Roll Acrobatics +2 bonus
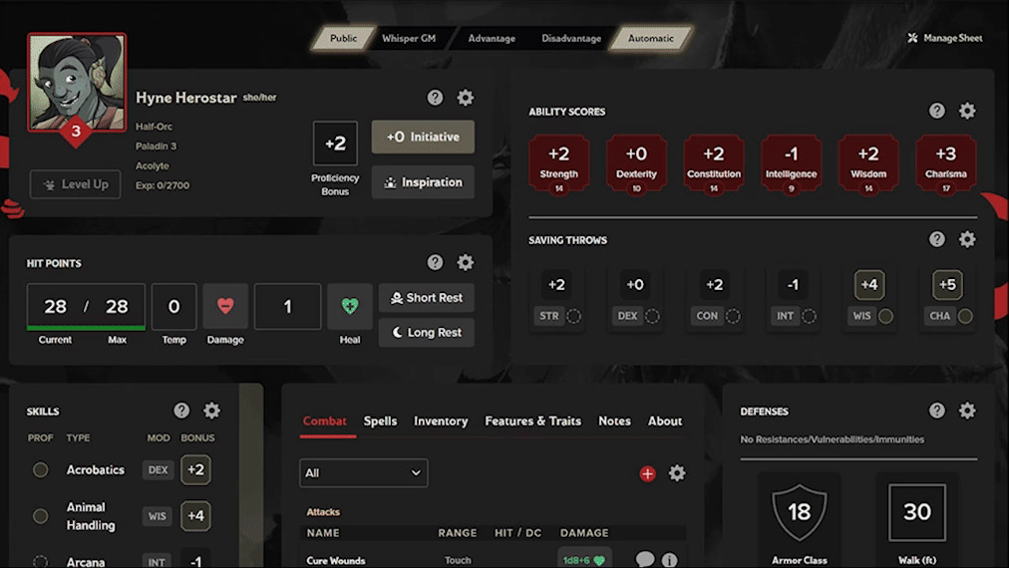 tap(195, 469)
